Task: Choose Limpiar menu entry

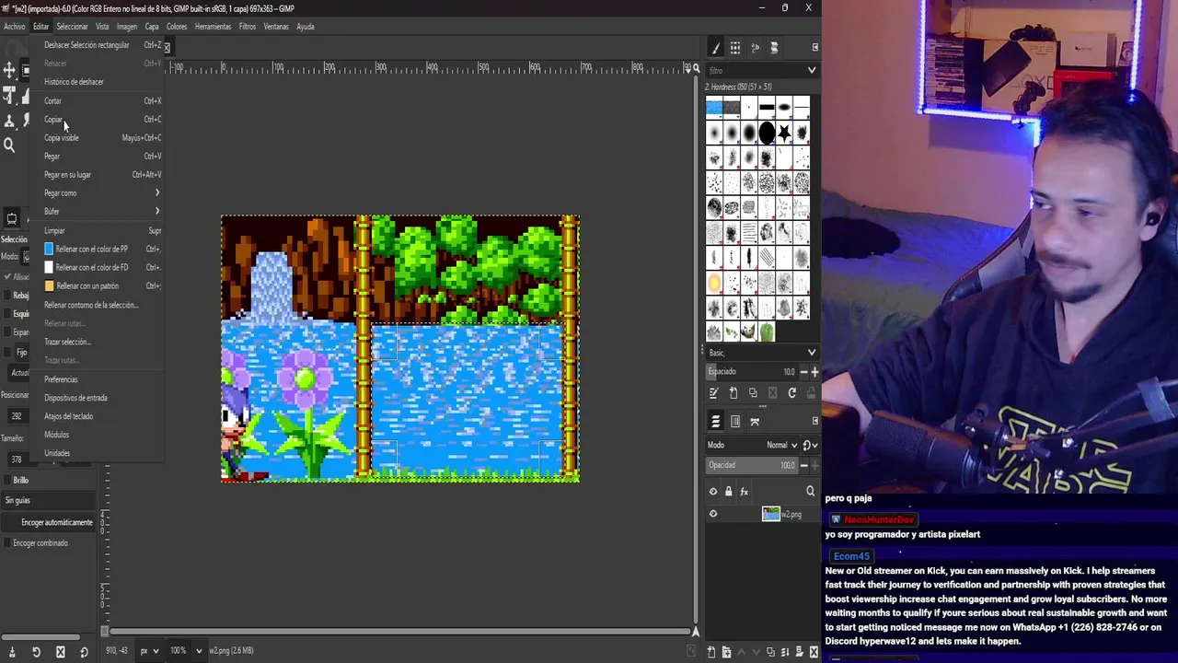Action: point(101,231)
